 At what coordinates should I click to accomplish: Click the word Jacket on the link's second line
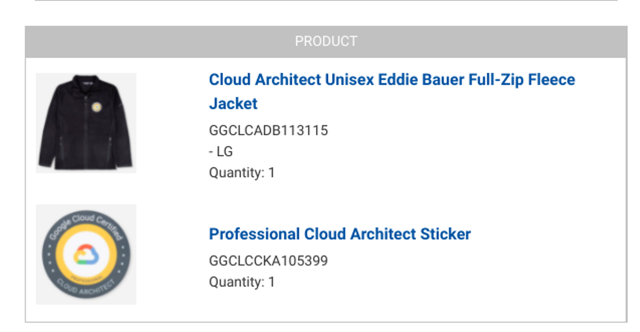233,104
